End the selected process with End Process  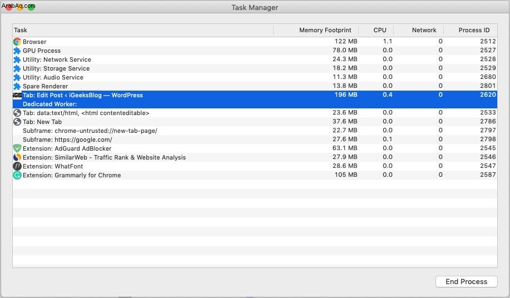[467, 282]
